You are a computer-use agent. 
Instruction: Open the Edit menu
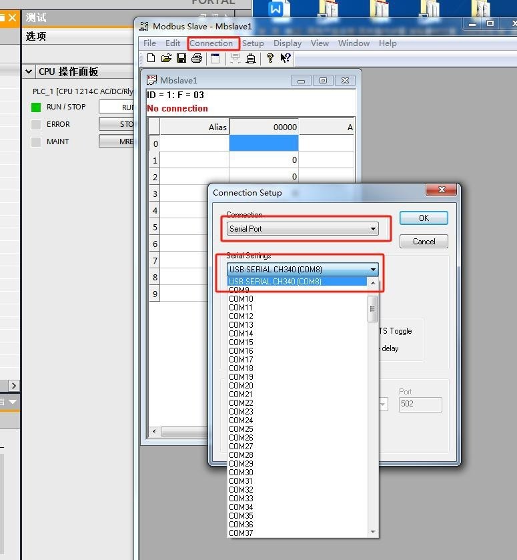173,43
